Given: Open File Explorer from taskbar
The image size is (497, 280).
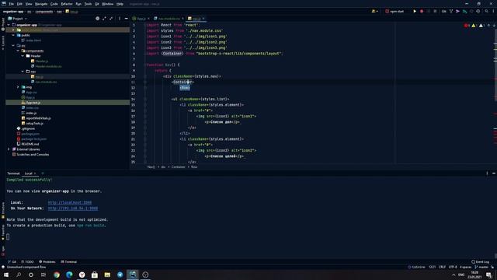Looking at the screenshot, I should point(107,275).
